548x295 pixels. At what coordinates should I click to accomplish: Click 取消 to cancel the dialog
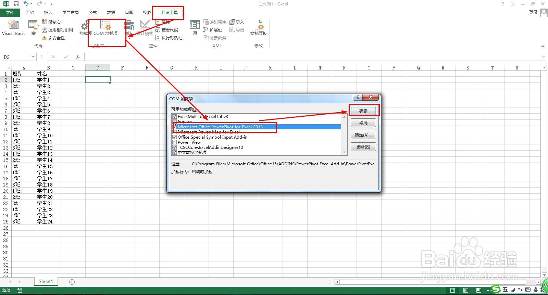click(363, 123)
